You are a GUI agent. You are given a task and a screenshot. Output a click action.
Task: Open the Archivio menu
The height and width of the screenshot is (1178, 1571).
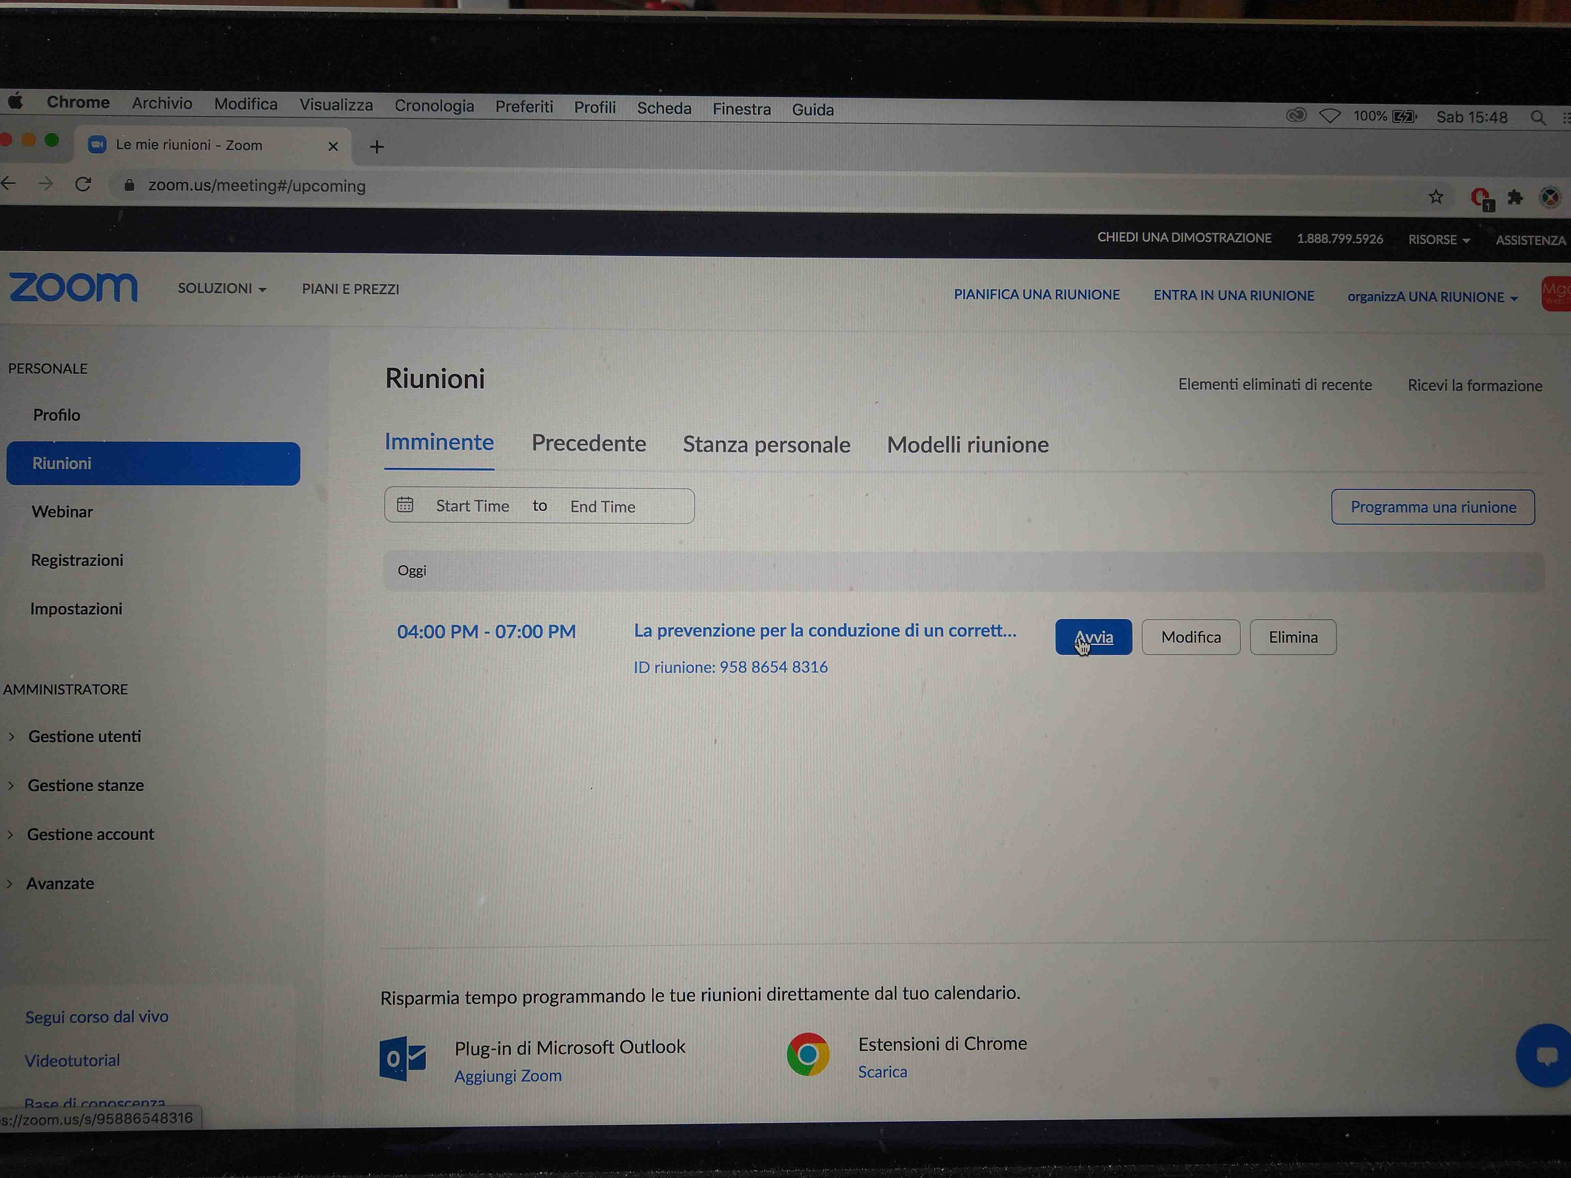tap(162, 103)
